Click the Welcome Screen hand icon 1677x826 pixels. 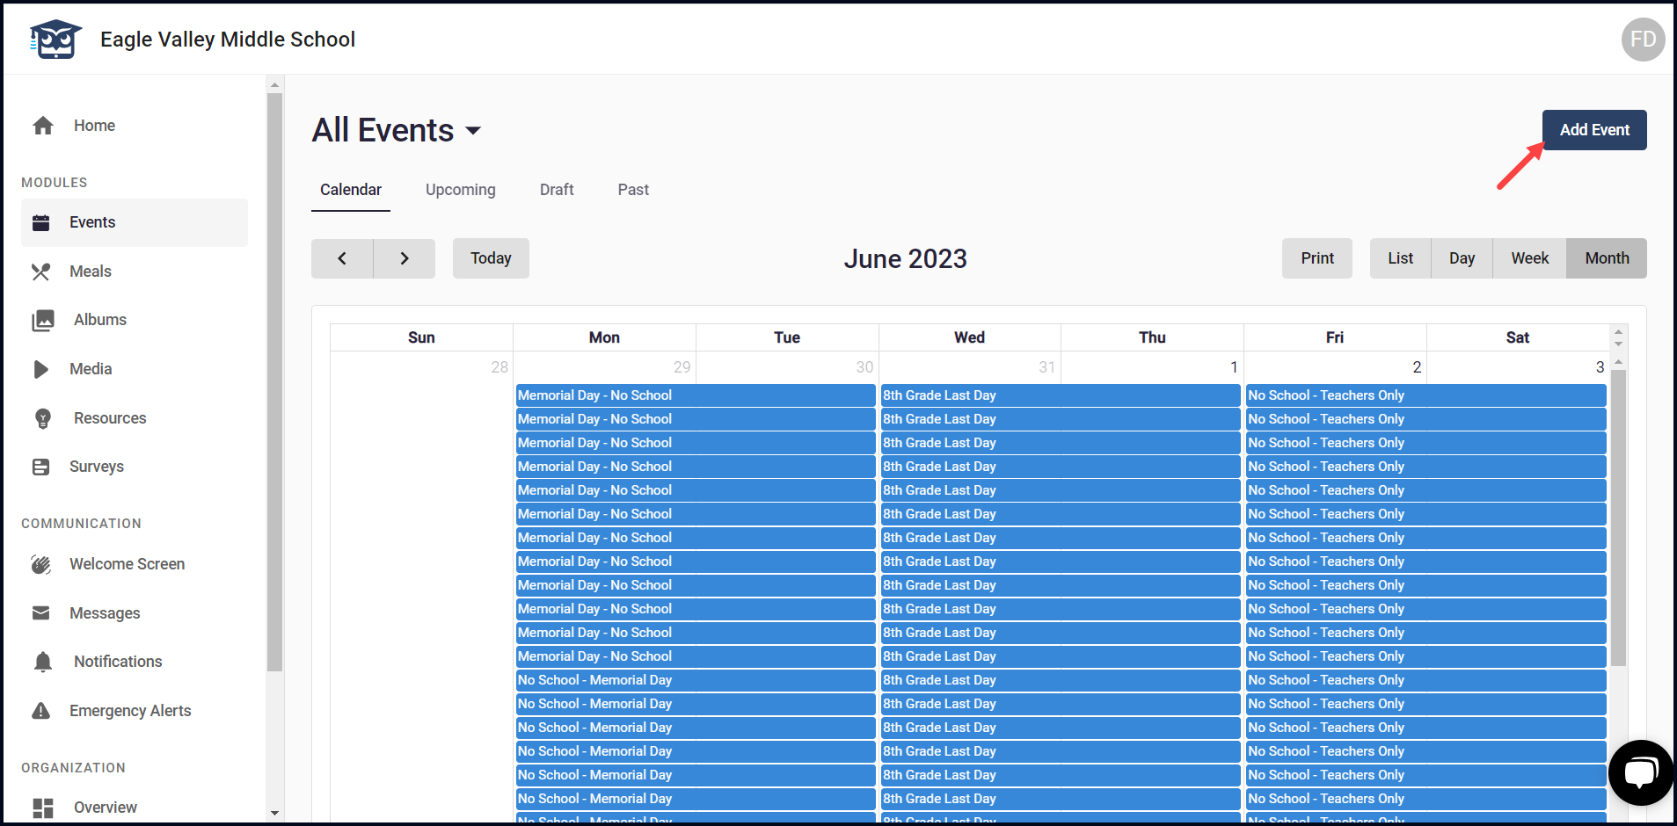coord(41,564)
